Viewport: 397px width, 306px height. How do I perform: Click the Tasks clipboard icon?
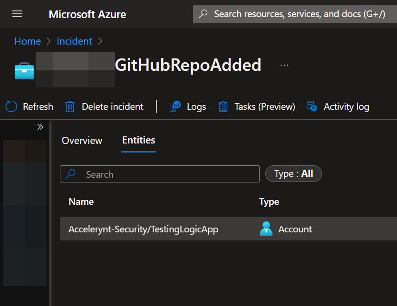pos(223,106)
